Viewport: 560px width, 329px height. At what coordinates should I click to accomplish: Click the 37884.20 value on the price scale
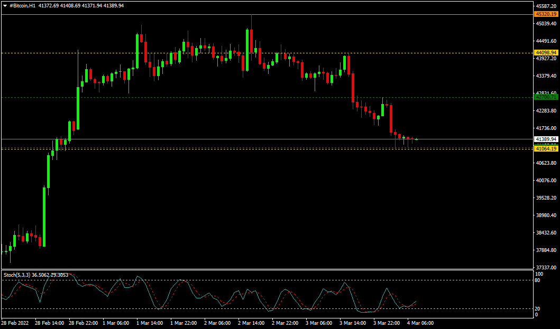(x=545, y=250)
